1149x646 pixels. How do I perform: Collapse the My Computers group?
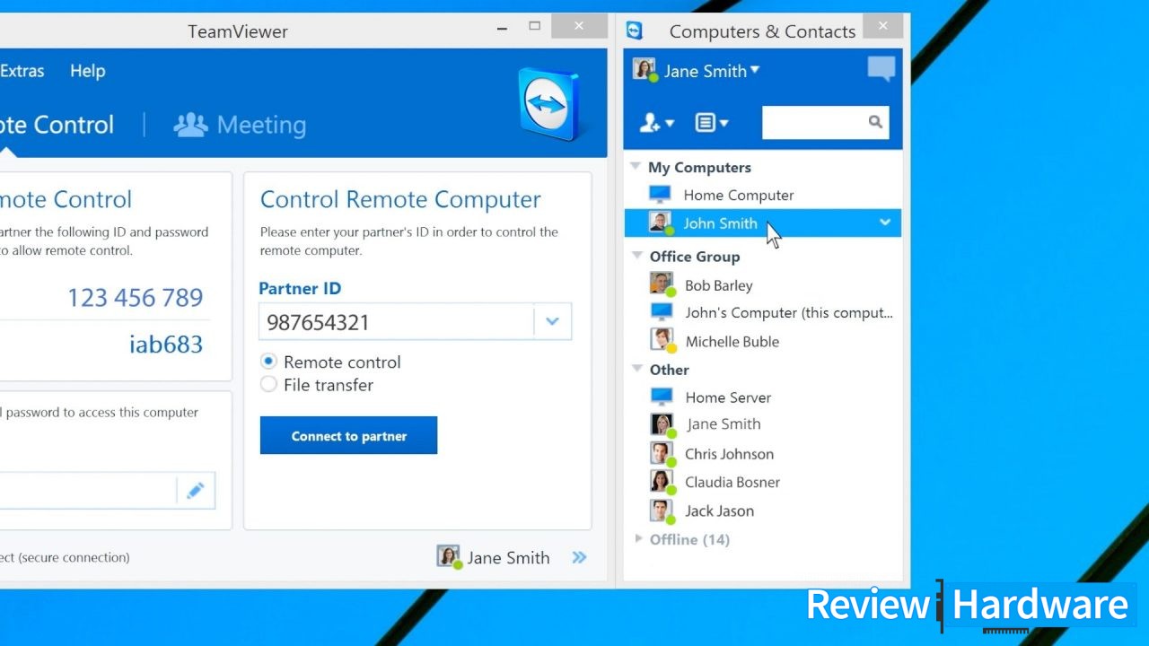point(636,167)
